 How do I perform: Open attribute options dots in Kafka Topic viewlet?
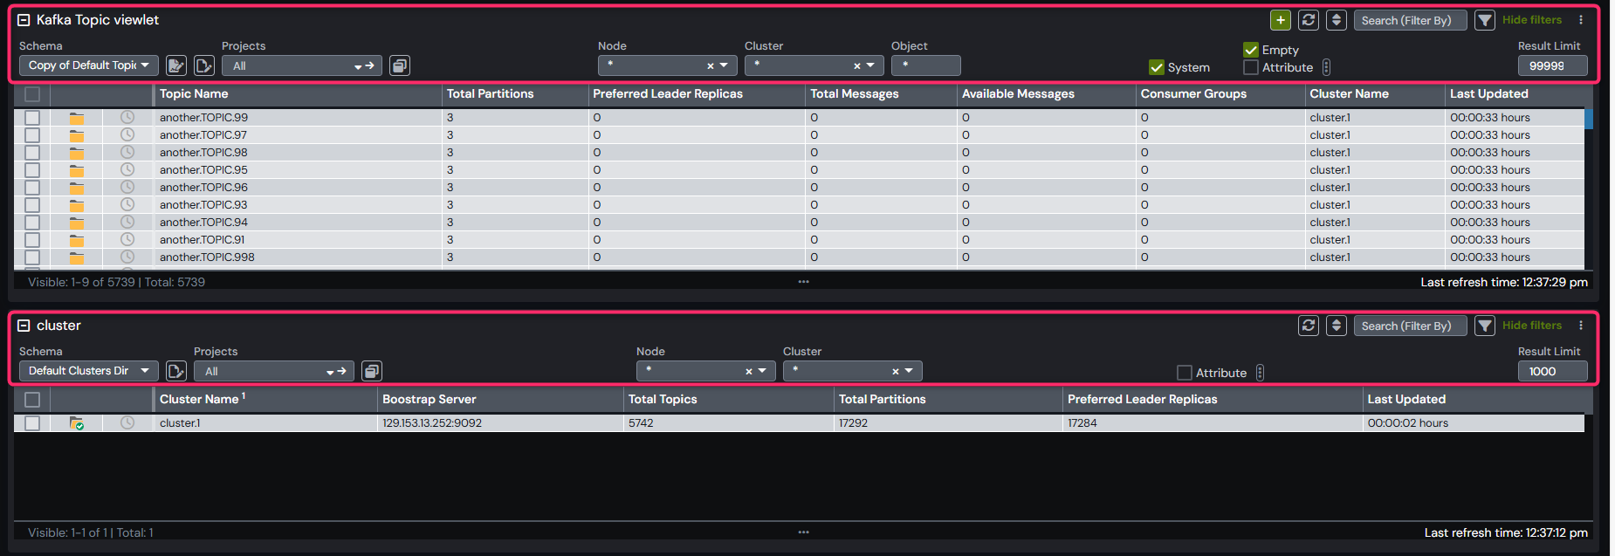tap(1326, 67)
